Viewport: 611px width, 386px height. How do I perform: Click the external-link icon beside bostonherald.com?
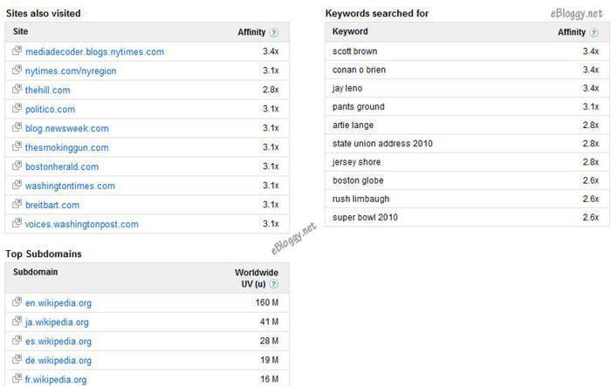pos(17,166)
